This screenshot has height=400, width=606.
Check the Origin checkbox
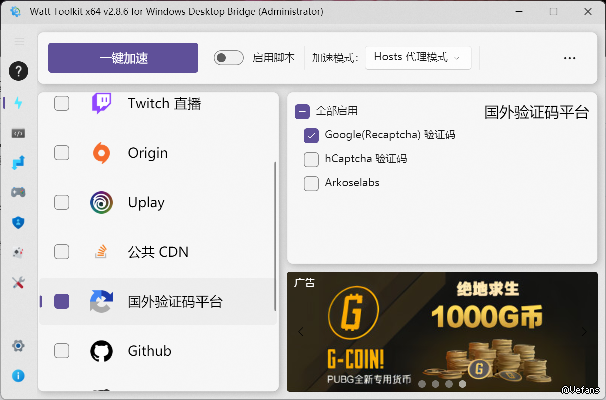(x=62, y=153)
